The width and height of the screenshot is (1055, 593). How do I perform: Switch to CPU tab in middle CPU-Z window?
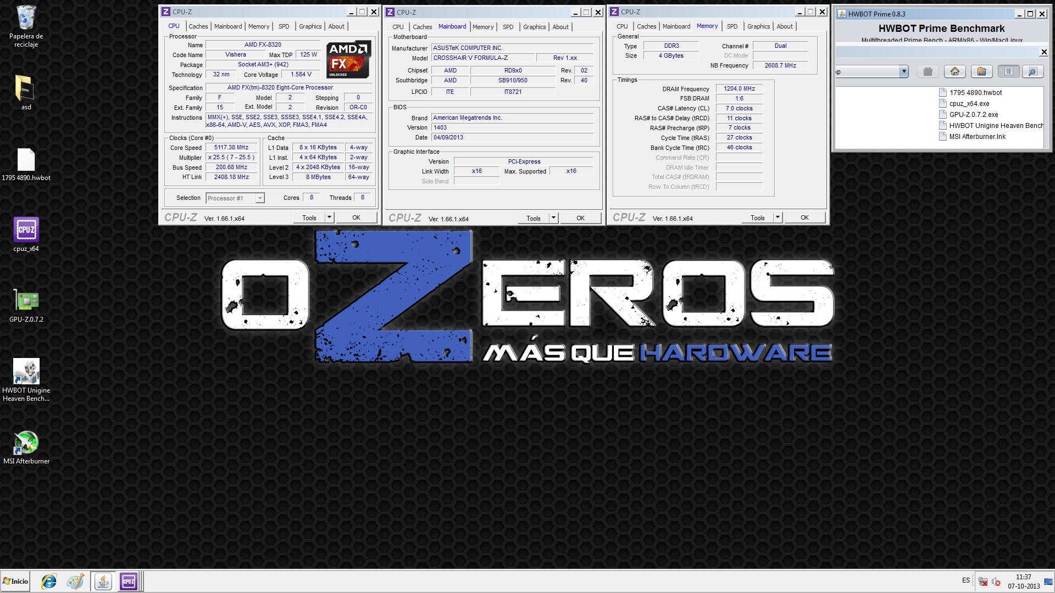tap(398, 27)
